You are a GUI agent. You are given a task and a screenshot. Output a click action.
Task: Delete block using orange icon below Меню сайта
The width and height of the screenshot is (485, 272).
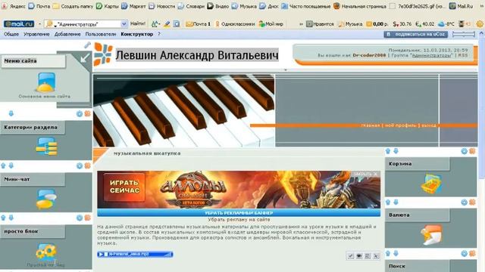[88, 114]
